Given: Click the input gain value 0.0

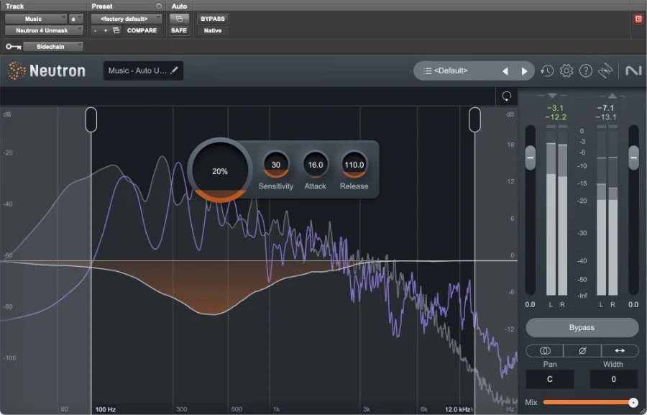Looking at the screenshot, I should [x=530, y=304].
